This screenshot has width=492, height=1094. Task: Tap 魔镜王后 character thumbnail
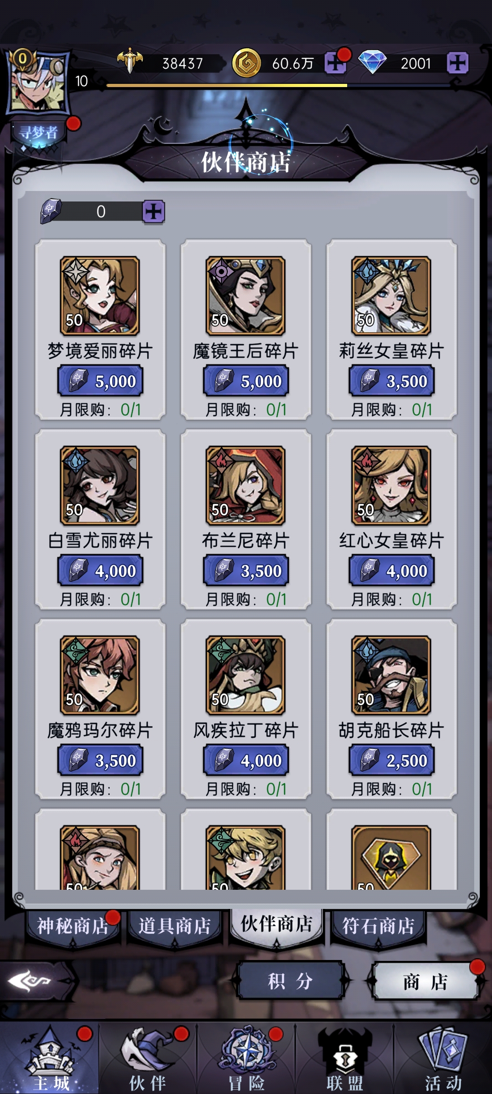[x=246, y=295]
